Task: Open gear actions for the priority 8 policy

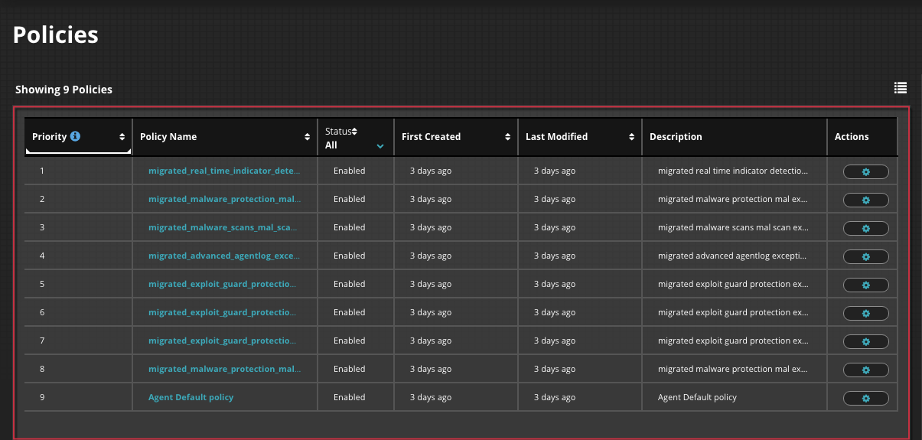Action: pos(865,370)
